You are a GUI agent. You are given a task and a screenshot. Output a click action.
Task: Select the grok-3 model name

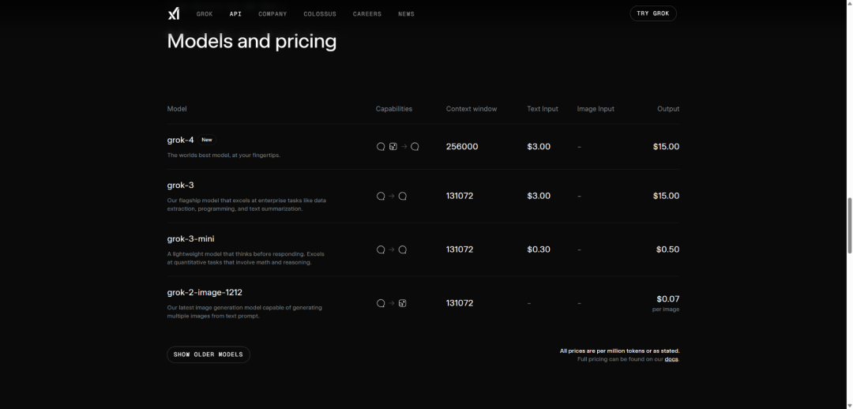point(180,186)
